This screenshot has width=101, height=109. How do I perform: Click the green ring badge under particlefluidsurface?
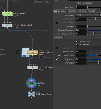[40, 70]
